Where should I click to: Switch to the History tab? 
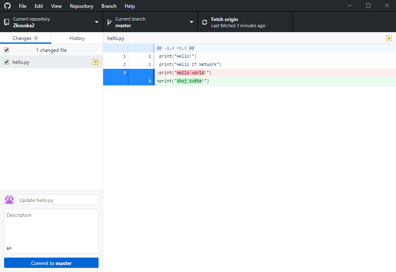coord(77,38)
